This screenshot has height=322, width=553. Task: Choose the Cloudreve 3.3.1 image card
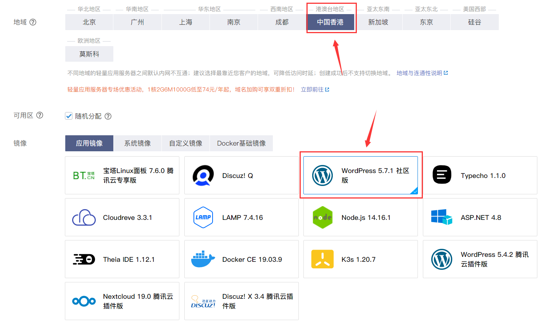point(122,217)
